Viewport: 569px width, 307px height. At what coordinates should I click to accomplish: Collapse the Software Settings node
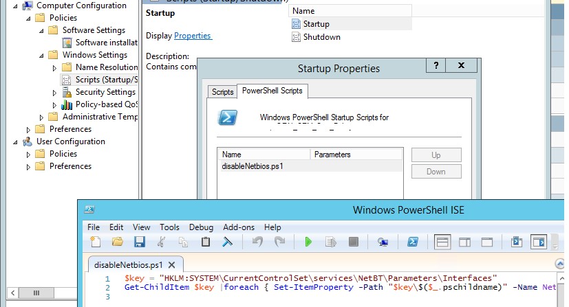[x=41, y=31]
